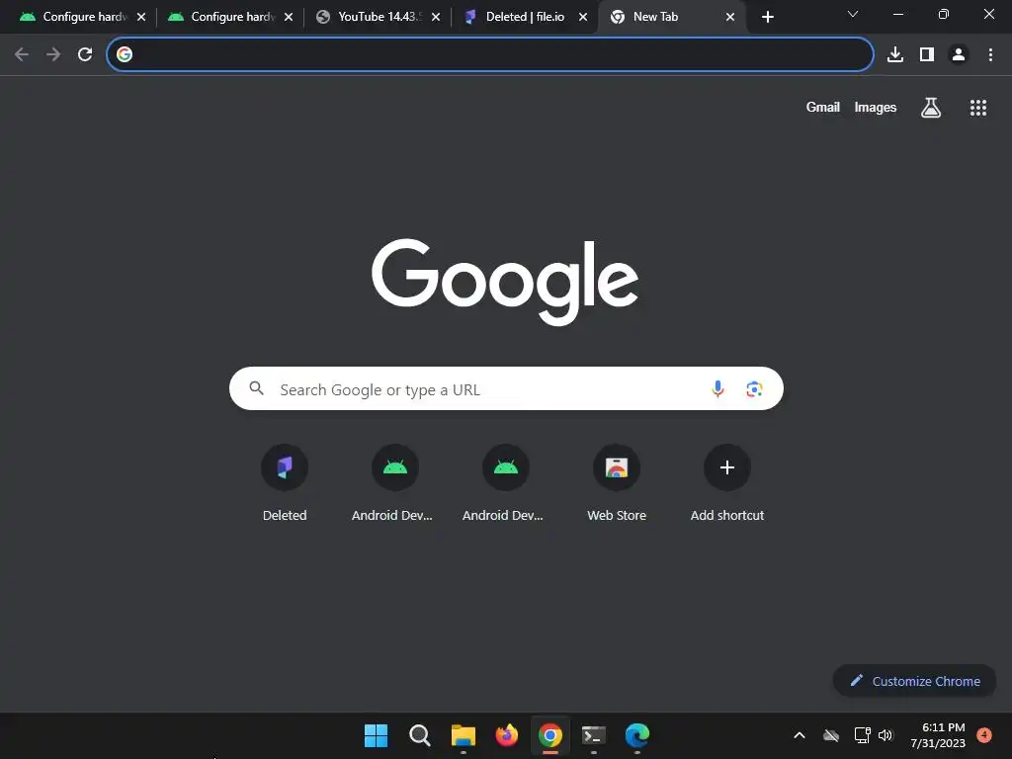Click the Customize Chrome button
1012x759 pixels.
914,681
